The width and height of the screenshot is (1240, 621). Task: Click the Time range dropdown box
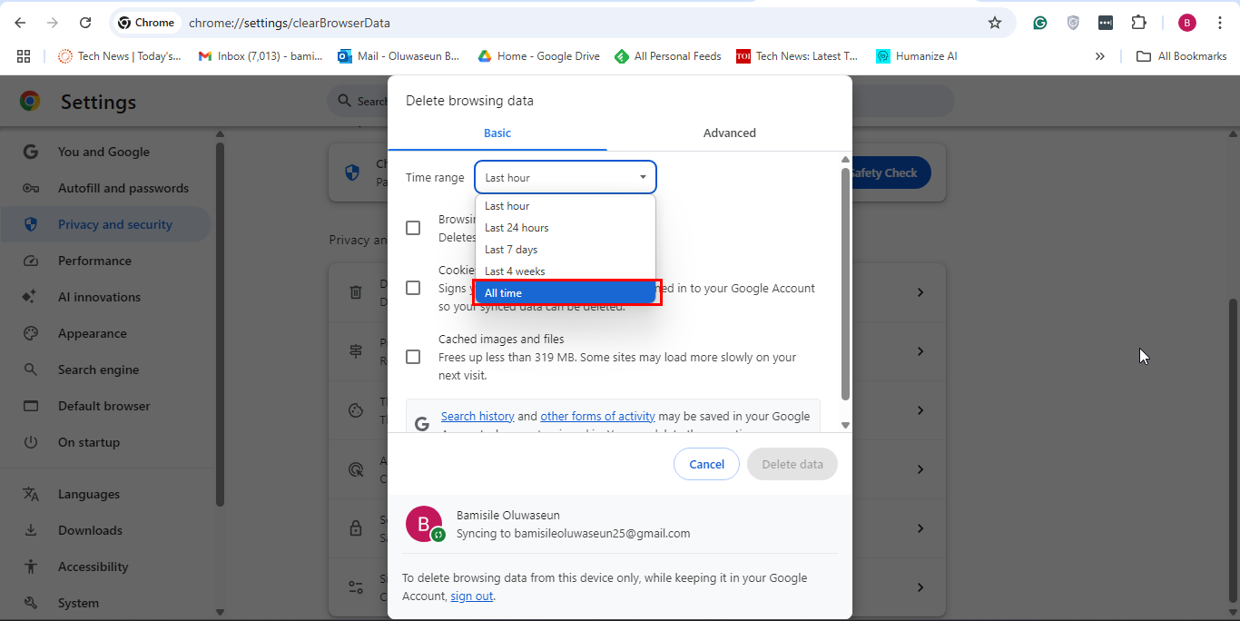coord(565,177)
